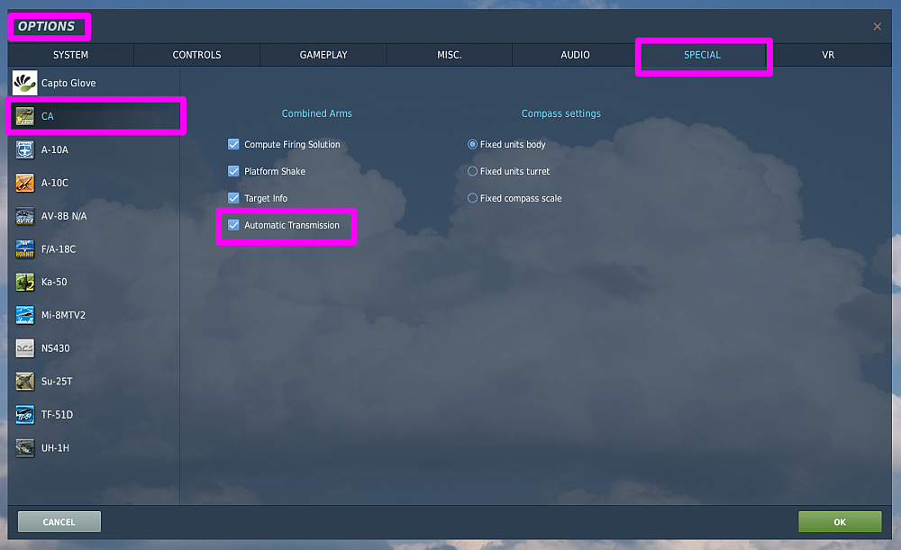This screenshot has height=550, width=901.
Task: Click the Compass settings section heading
Action: point(560,113)
